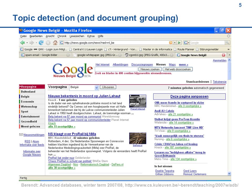252x189 pixels.
Task: Click the Aanmelden link
Action: [219, 60]
